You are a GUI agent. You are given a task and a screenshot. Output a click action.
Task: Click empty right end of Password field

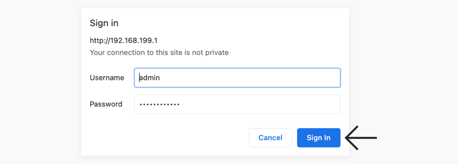click(x=308, y=104)
